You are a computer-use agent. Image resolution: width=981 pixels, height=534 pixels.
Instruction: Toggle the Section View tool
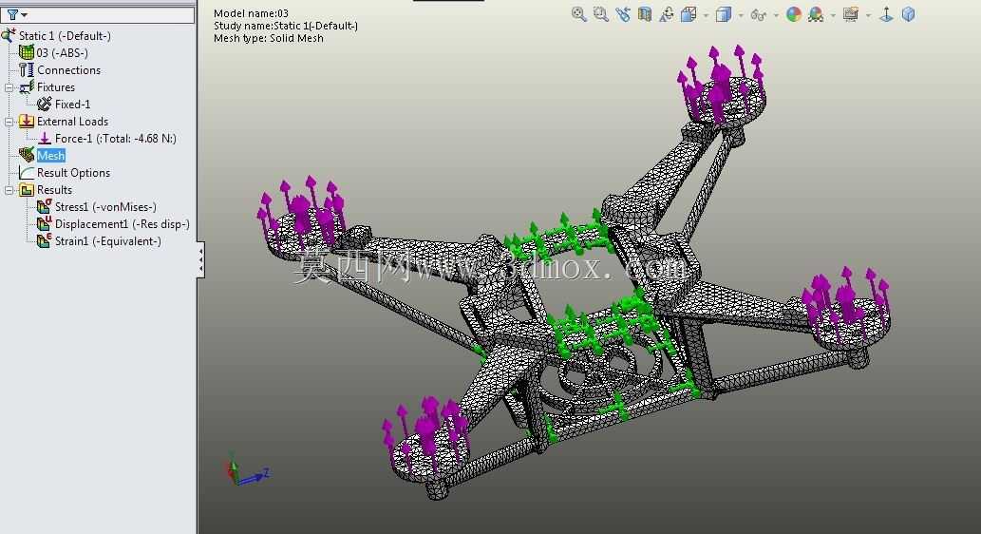[645, 14]
